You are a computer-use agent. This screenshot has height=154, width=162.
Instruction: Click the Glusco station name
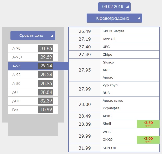108,62
